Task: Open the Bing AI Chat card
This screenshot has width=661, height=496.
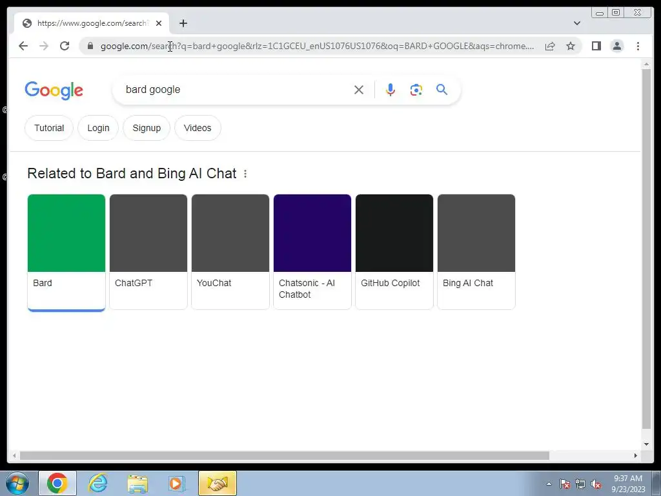Action: coord(476,253)
